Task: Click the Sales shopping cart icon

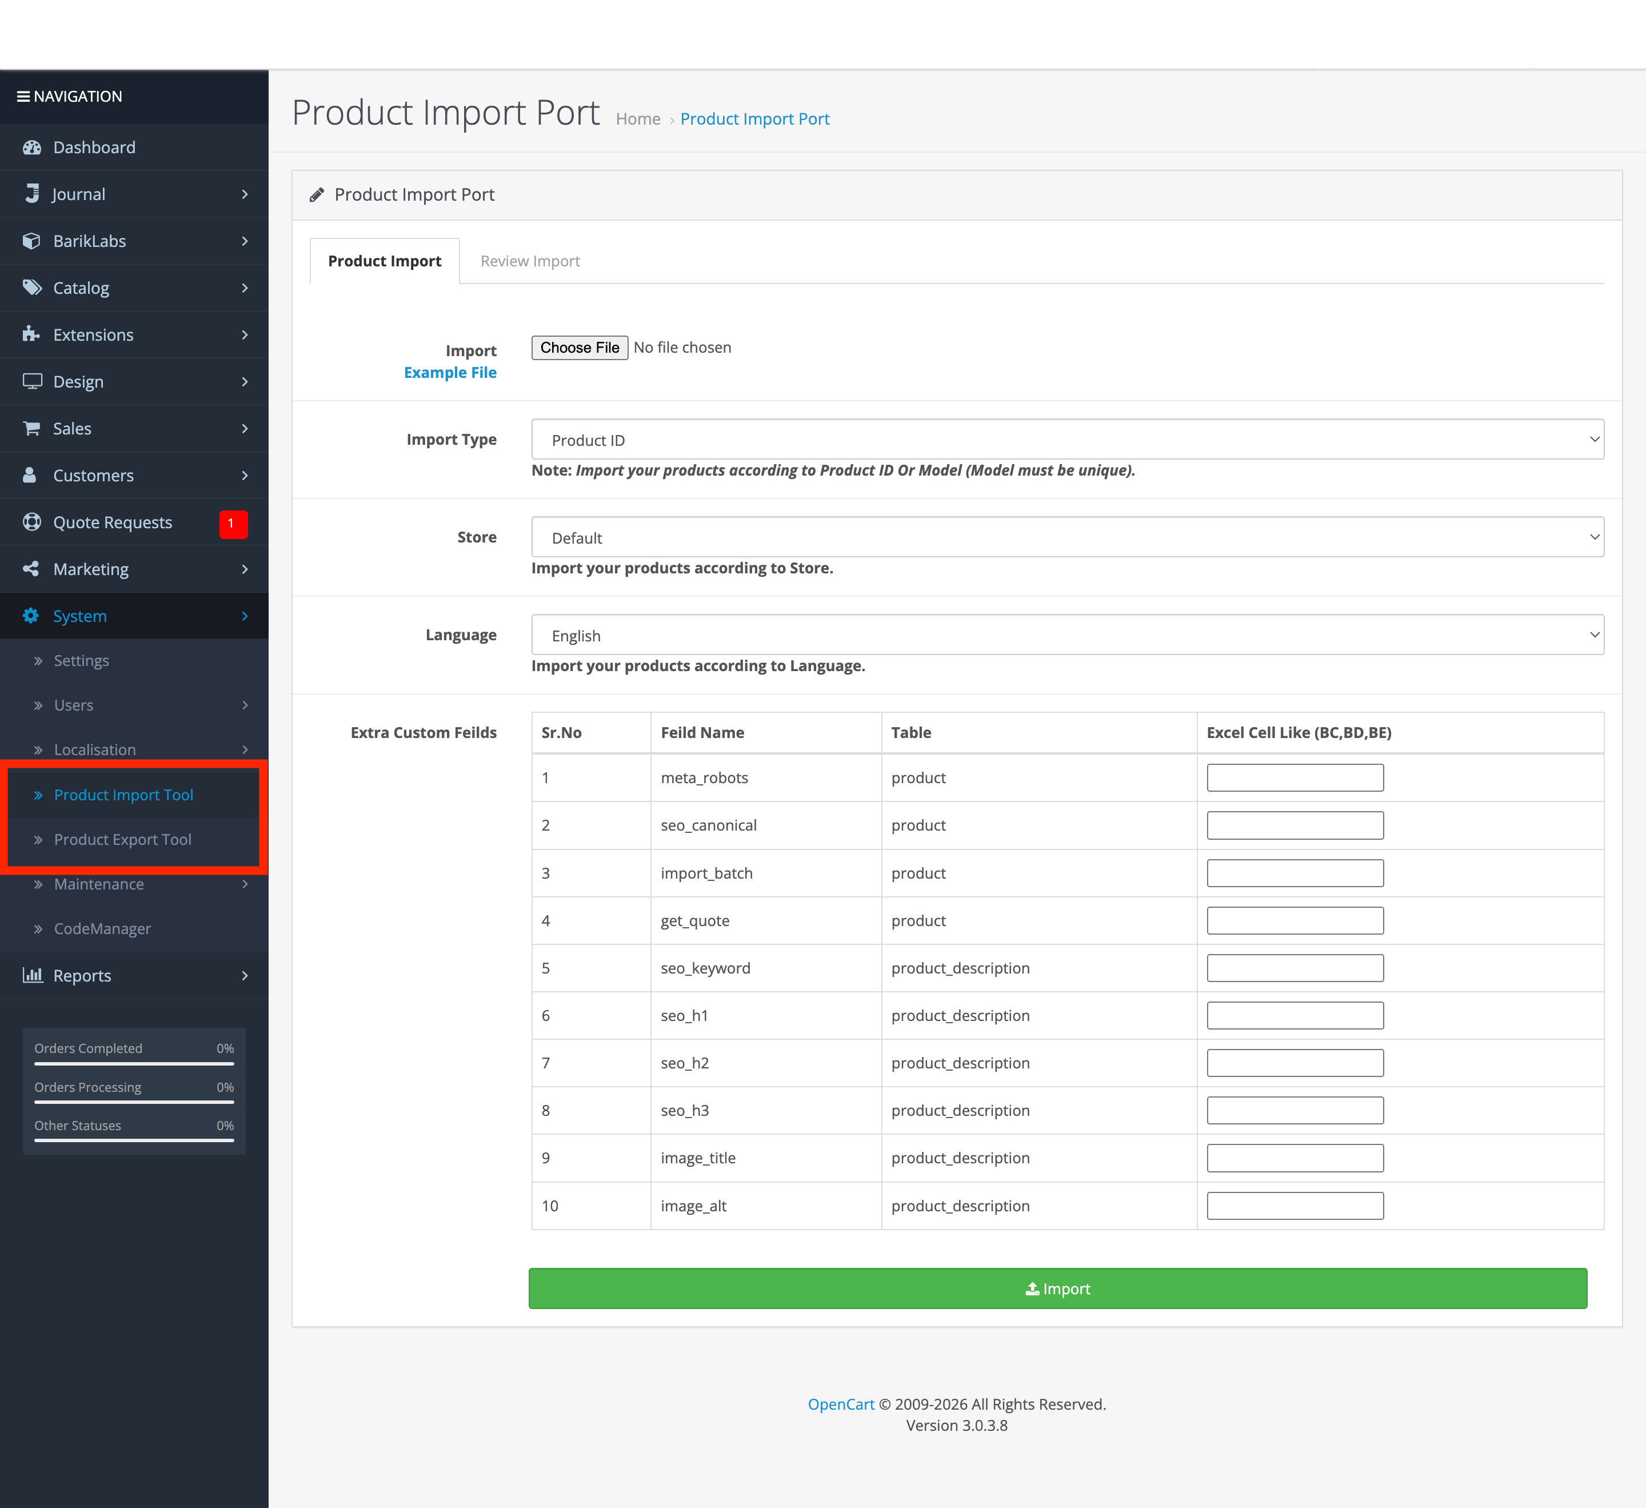Action: click(32, 428)
